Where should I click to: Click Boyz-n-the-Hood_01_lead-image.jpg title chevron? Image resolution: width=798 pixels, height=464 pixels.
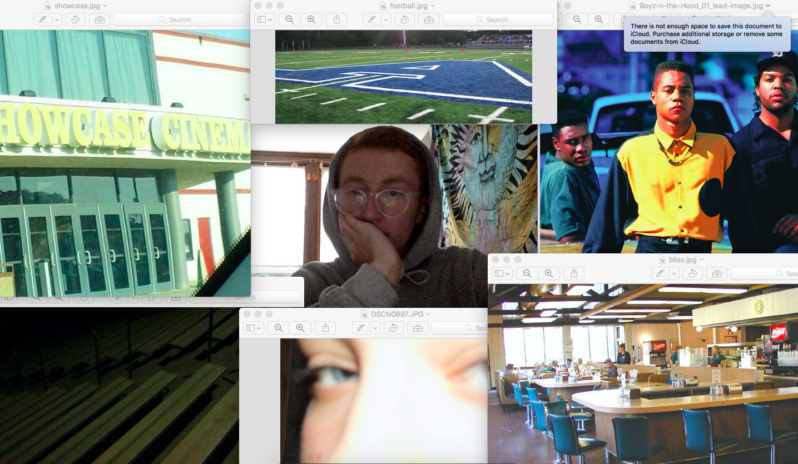[768, 6]
